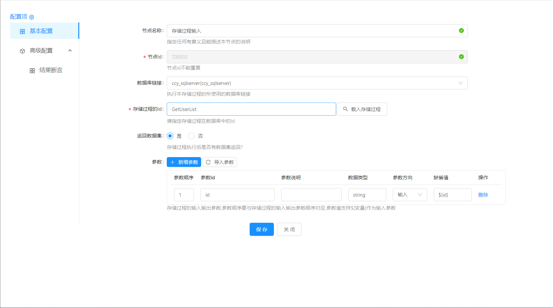Viewport: 553px width, 308px height.
Task: Select 是 for 返回数据集
Action: pos(170,136)
